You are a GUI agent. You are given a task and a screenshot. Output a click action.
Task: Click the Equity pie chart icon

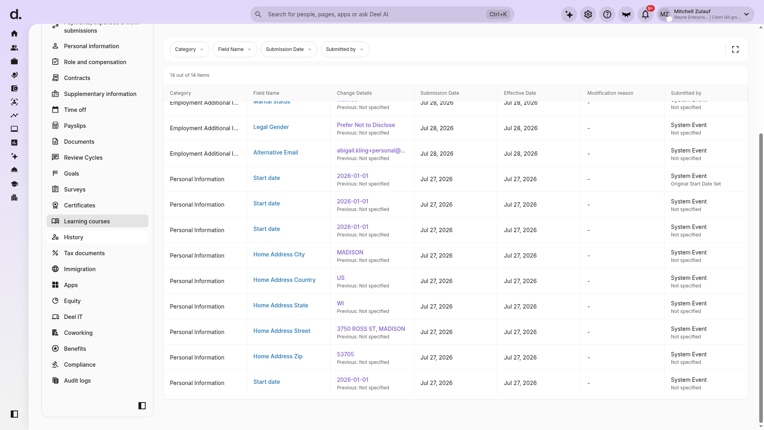55,301
